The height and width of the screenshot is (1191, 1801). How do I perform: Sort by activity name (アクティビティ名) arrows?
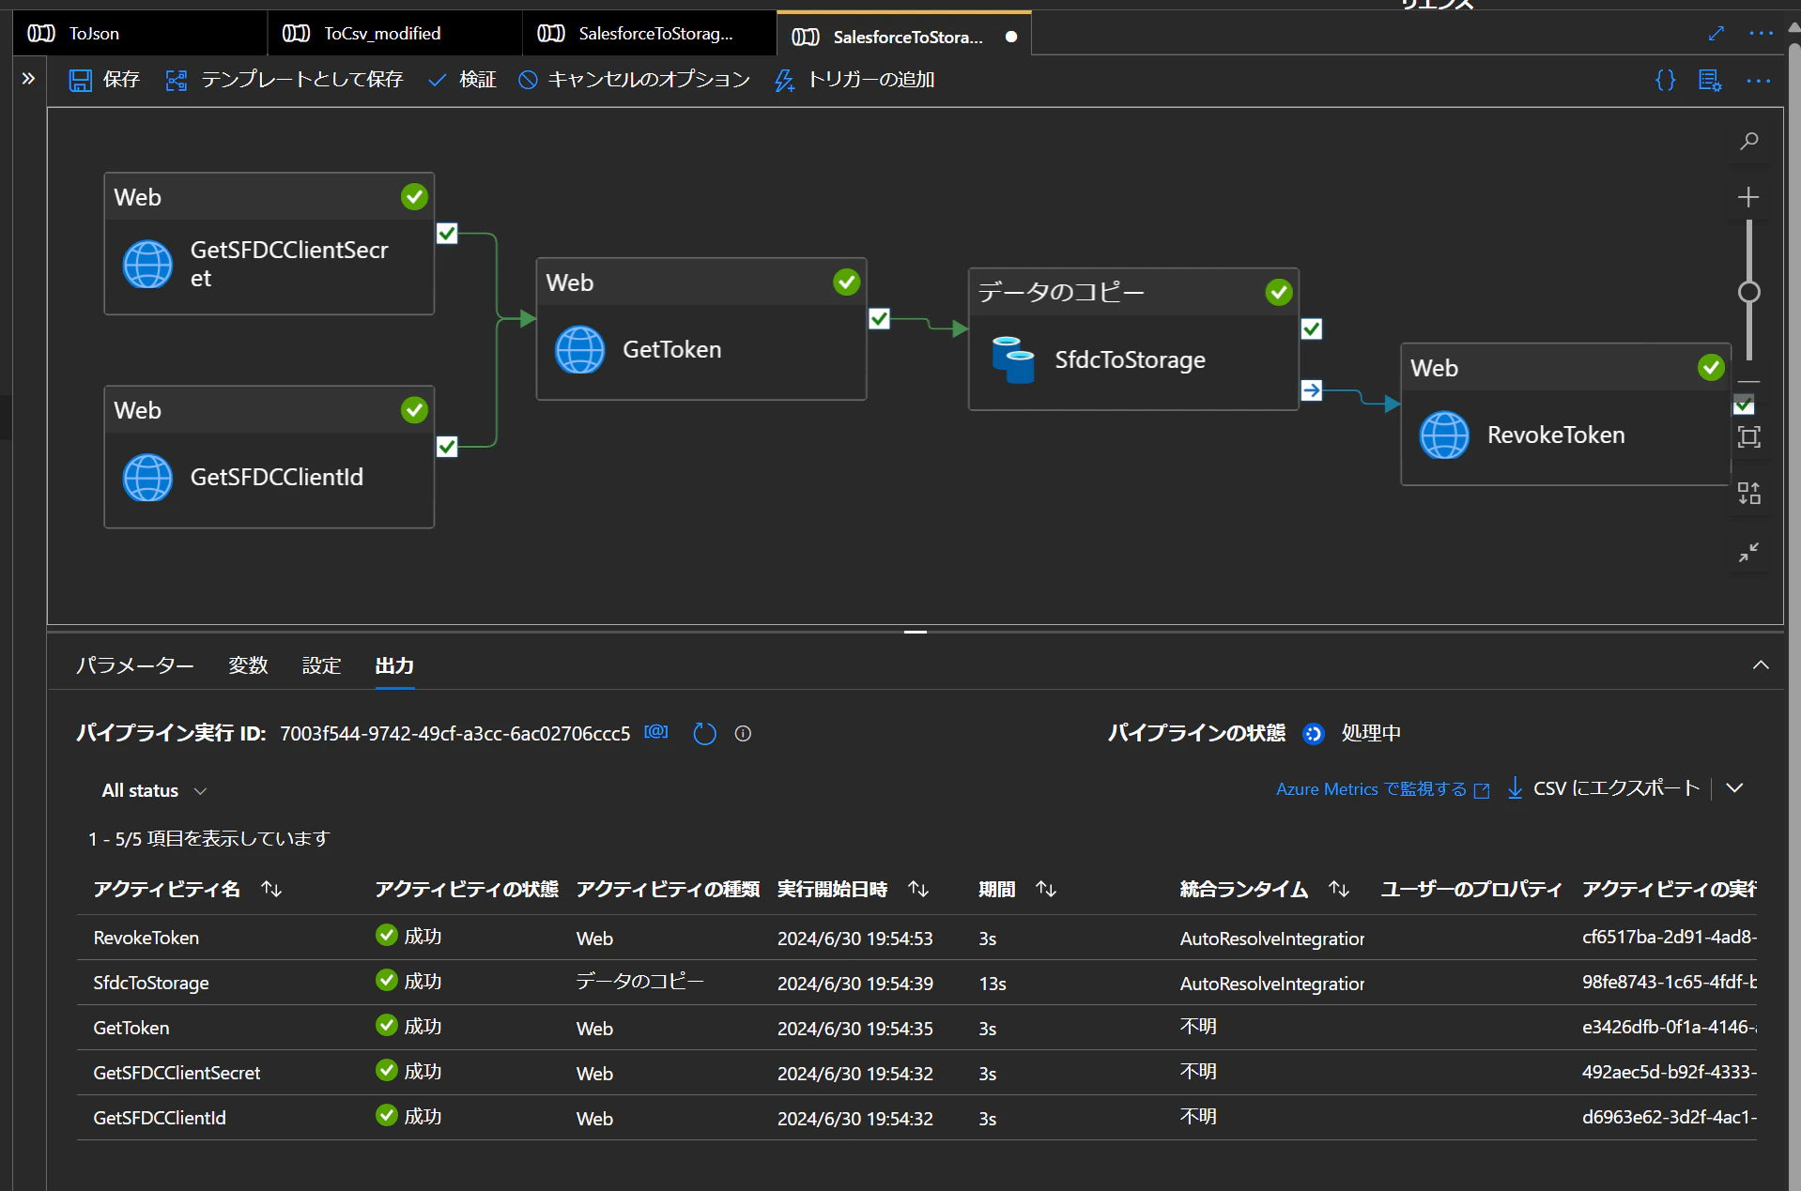pos(271,889)
